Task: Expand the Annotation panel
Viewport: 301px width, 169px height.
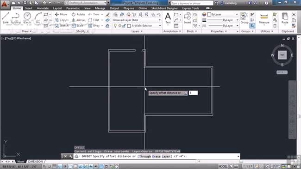Action: coord(172,31)
